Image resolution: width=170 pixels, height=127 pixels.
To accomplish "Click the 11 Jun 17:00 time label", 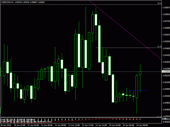I will (x=88, y=125).
